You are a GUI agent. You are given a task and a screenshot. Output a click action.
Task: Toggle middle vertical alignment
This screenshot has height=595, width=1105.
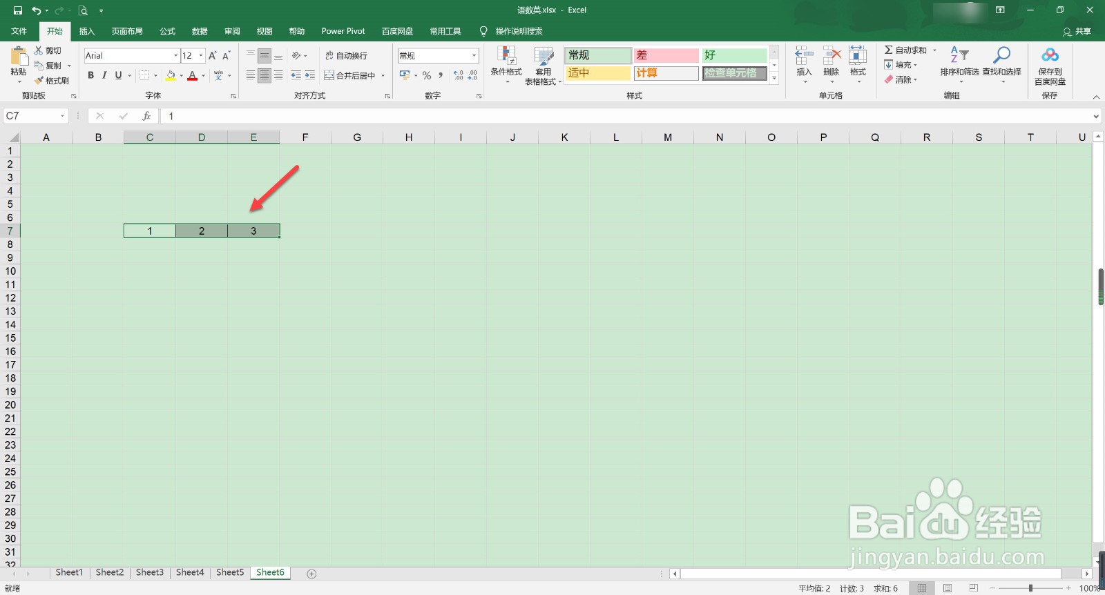click(265, 56)
